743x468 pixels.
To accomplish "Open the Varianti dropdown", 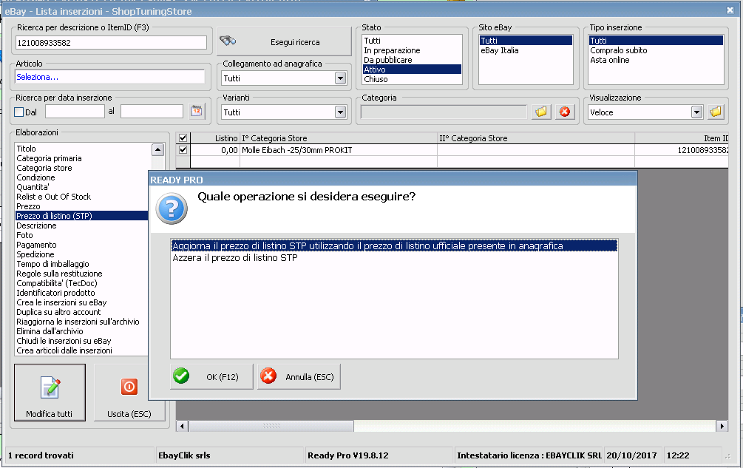I will pyautogui.click(x=340, y=112).
